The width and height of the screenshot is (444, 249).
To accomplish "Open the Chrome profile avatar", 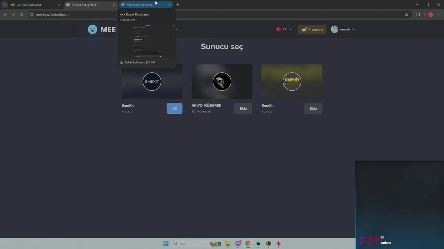I will pyautogui.click(x=430, y=15).
